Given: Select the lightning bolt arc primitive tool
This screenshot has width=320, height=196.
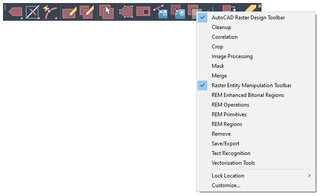Looking at the screenshot, I should click(50, 12).
